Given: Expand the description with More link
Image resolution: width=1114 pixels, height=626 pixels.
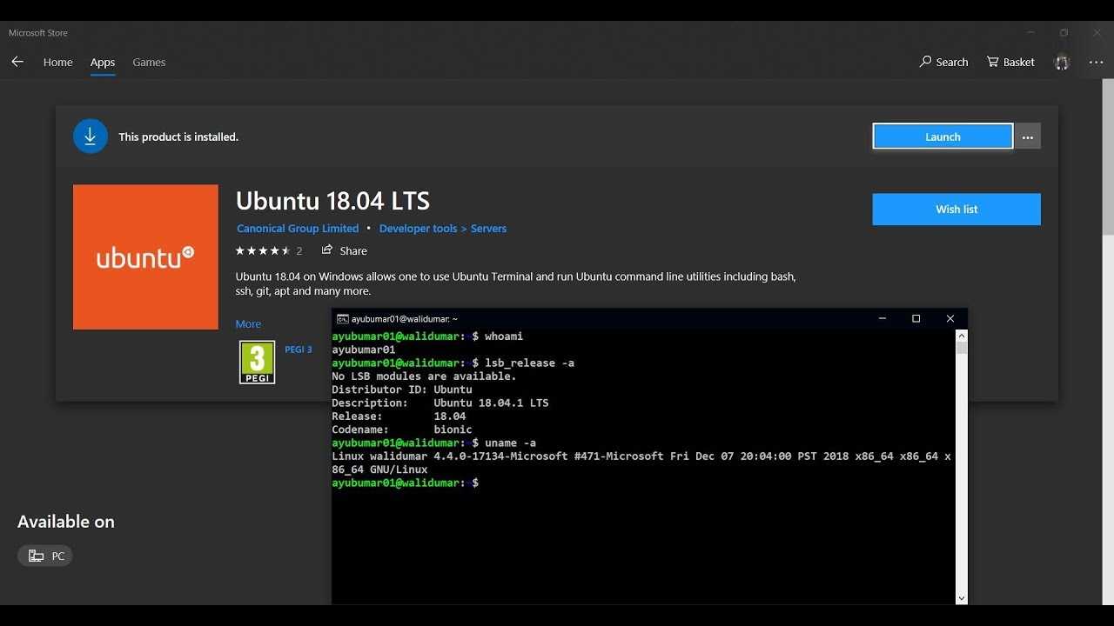Looking at the screenshot, I should point(248,324).
